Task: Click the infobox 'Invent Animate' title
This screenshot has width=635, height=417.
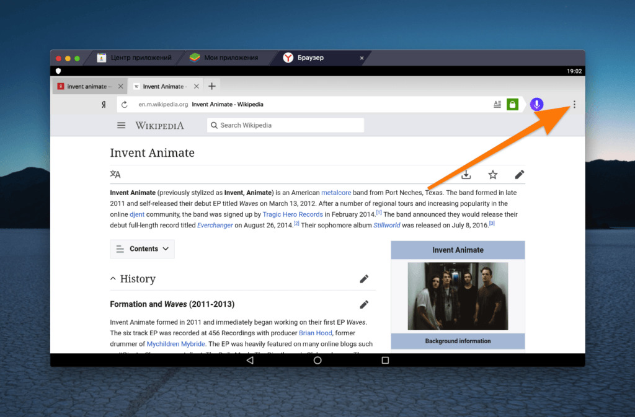Action: [x=458, y=250]
